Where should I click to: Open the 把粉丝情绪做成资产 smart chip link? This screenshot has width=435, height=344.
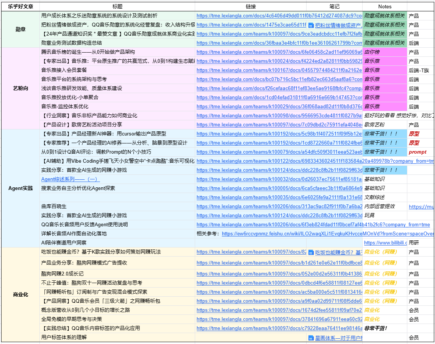pyautogui.click(x=338, y=25)
